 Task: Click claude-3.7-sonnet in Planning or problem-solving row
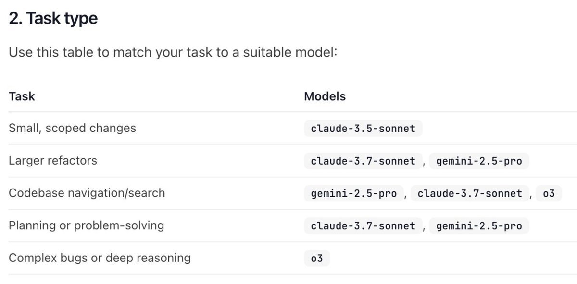pos(363,226)
